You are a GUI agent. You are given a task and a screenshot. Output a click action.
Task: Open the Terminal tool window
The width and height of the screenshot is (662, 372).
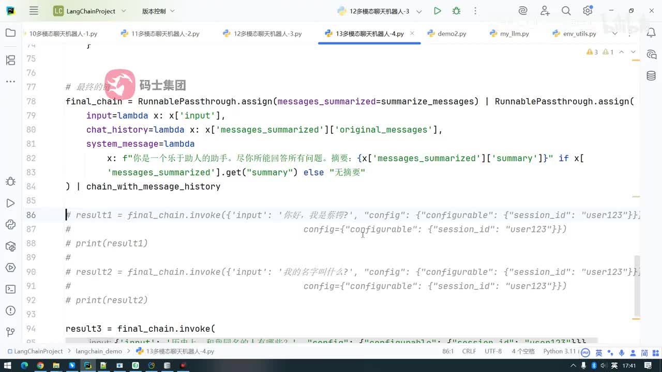tap(10, 289)
